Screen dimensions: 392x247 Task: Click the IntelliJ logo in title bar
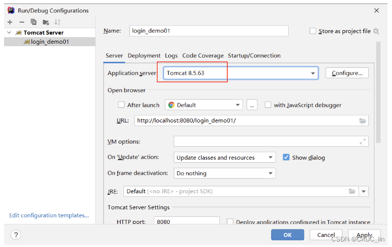tap(11, 10)
